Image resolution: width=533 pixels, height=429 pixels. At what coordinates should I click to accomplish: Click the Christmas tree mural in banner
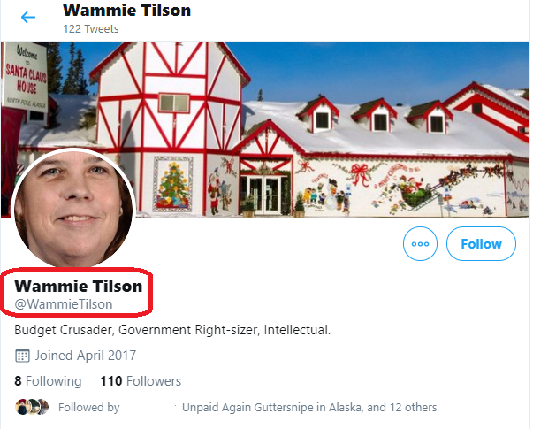point(173,184)
